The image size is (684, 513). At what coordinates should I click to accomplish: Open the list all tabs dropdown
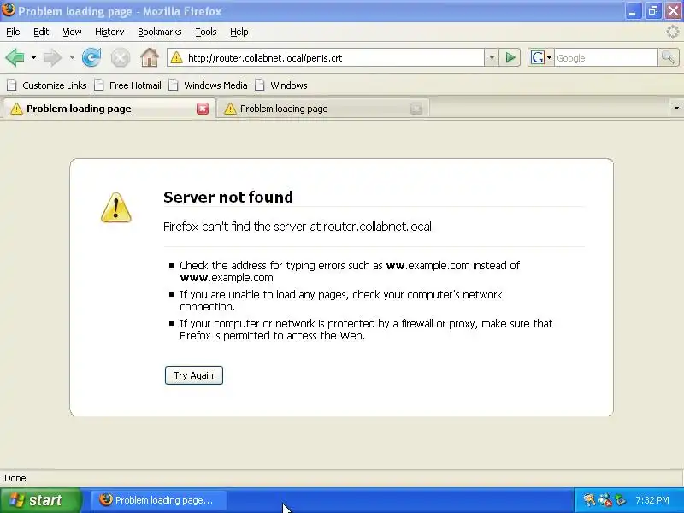pos(676,109)
